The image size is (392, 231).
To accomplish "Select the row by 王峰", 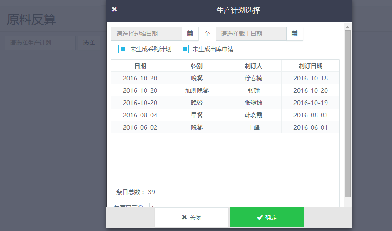I will pyautogui.click(x=225, y=127).
